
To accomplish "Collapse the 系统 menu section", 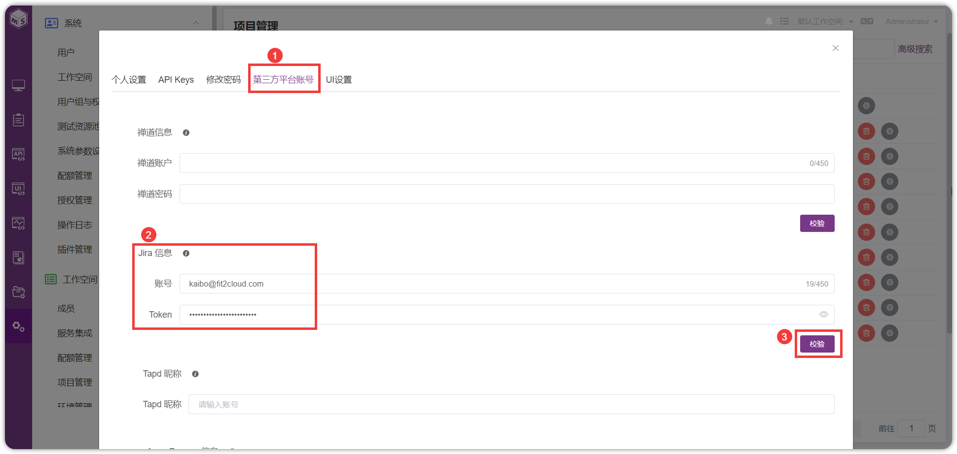I will click(x=196, y=23).
